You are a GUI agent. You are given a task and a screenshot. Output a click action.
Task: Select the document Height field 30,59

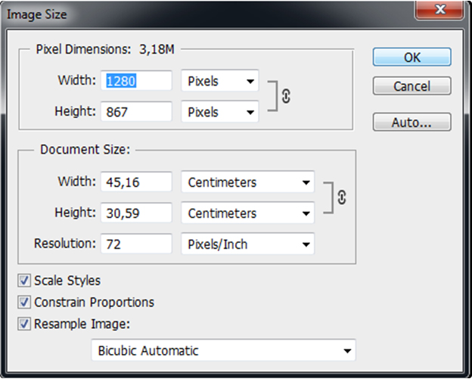click(137, 213)
